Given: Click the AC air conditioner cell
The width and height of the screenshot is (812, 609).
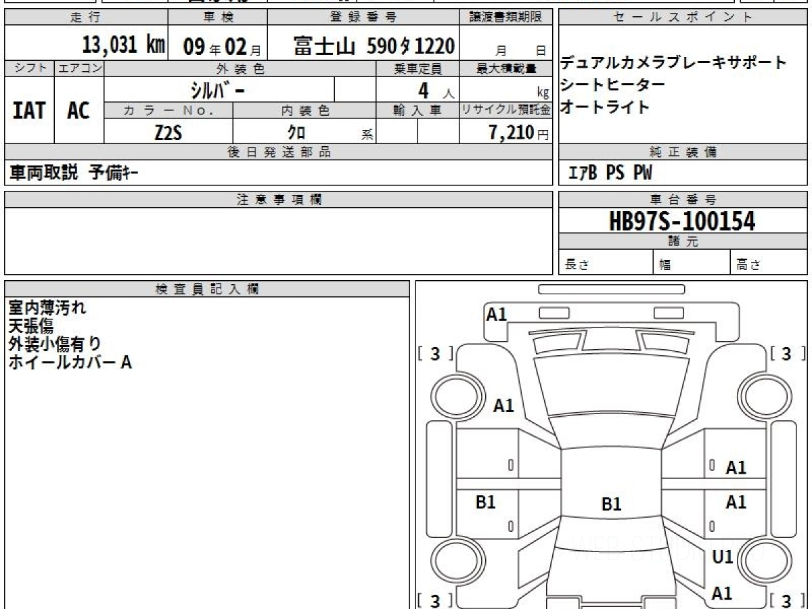Looking at the screenshot, I should point(78,111).
